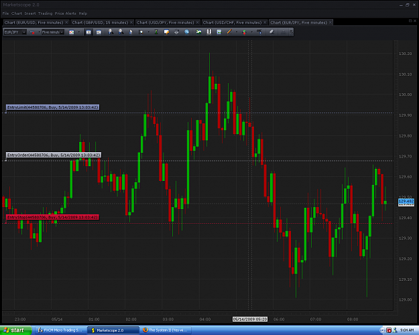The height and width of the screenshot is (335, 419).
Task: Expand the pencil line tool dropdown arrow
Action: pyautogui.click(x=237, y=32)
